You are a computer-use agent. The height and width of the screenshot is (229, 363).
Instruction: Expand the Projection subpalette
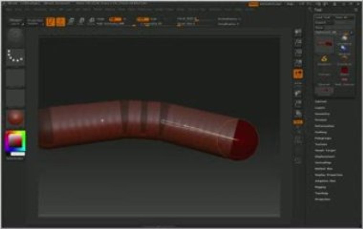point(323,199)
